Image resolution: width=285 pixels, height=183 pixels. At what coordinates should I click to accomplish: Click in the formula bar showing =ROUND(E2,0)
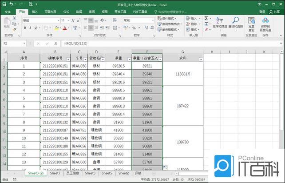[x=170, y=44]
